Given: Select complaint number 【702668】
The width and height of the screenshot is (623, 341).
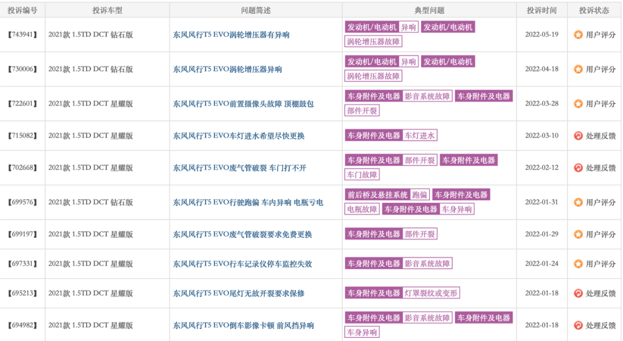Looking at the screenshot, I should click(x=22, y=168).
